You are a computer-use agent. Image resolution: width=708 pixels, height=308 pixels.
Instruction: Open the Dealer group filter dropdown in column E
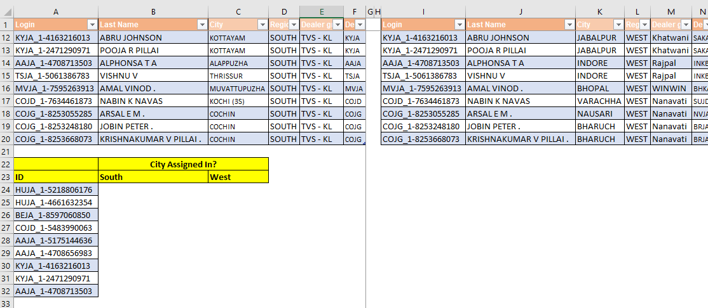337,25
